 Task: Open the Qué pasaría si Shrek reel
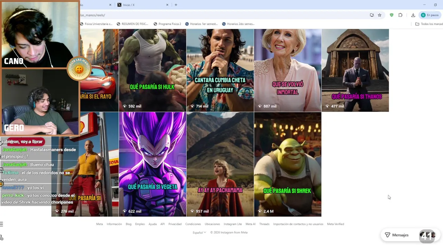(288, 164)
